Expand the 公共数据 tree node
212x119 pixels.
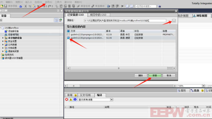pyautogui.click(x=3, y=44)
